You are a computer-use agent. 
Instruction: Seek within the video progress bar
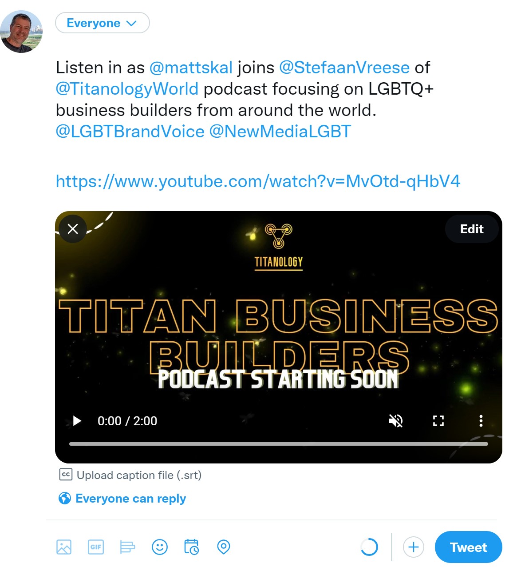click(279, 444)
